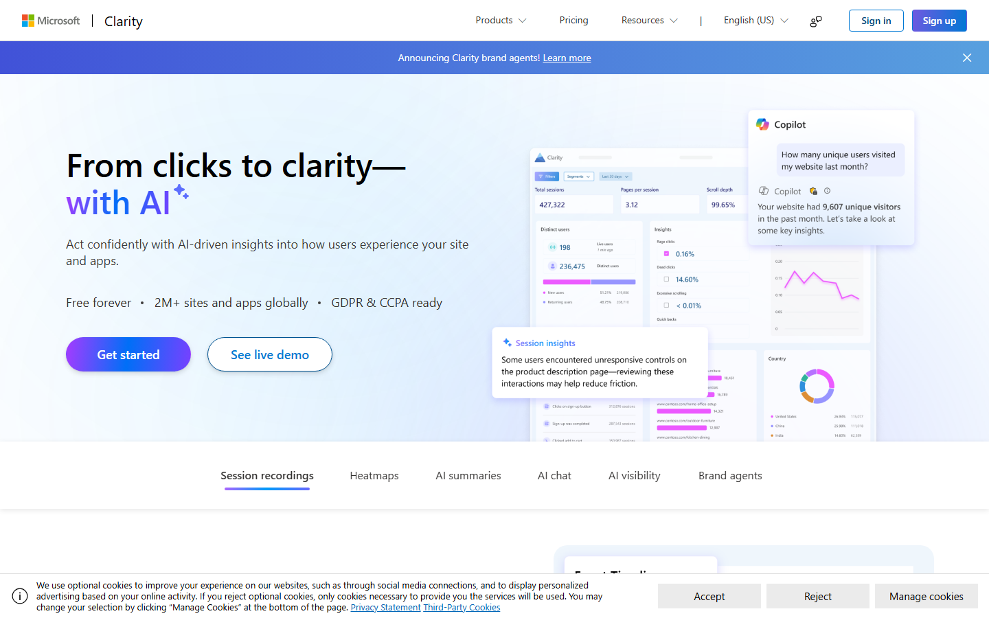
Task: Switch to the Heatmaps tab
Action: coord(374,475)
